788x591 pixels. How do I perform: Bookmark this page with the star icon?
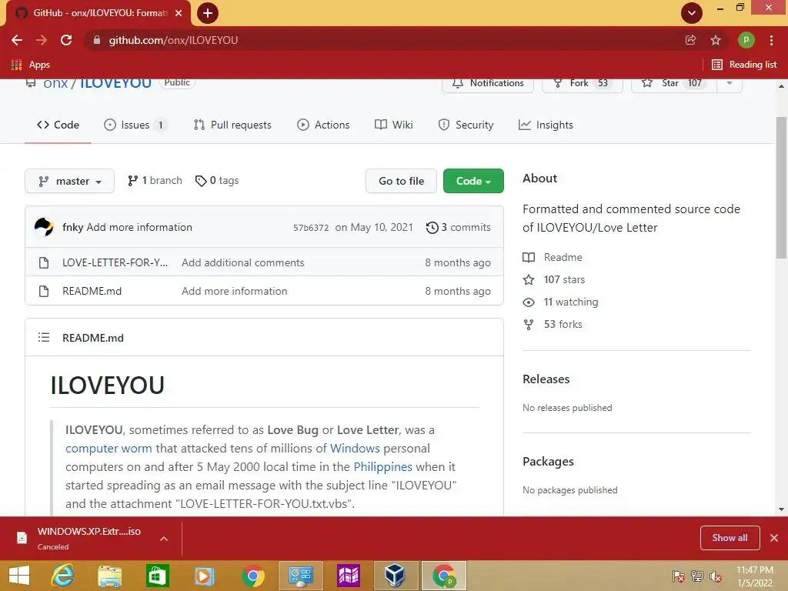point(716,40)
